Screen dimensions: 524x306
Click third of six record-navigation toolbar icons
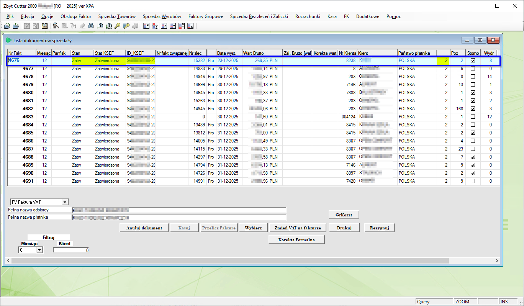[x=164, y=26]
